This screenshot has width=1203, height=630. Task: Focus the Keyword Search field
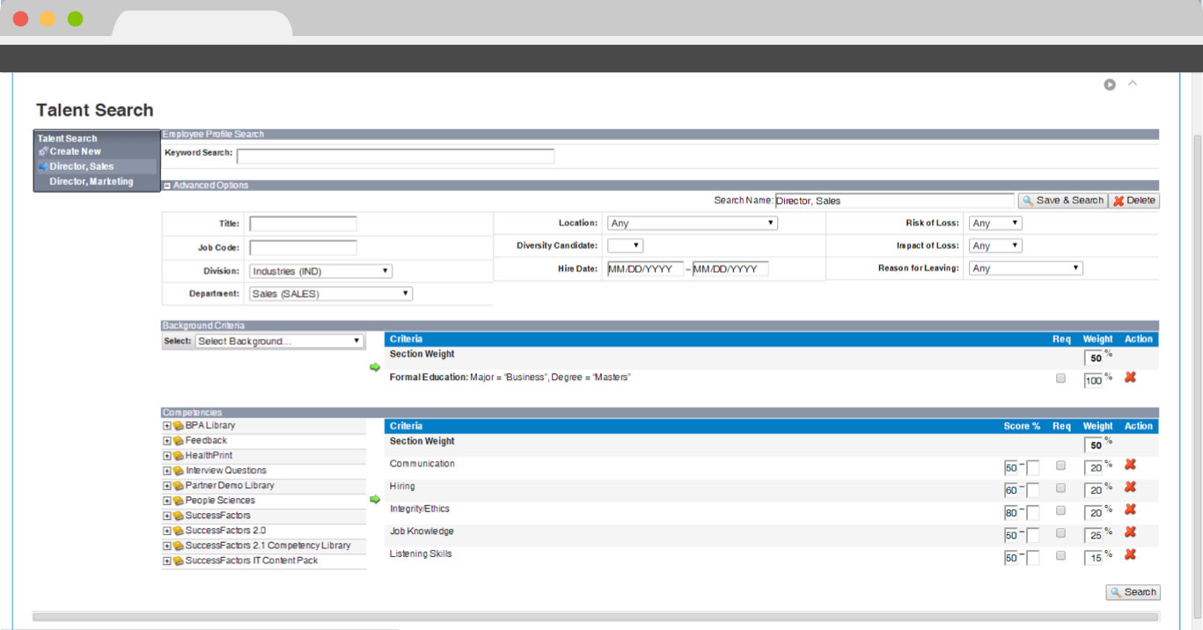click(395, 156)
